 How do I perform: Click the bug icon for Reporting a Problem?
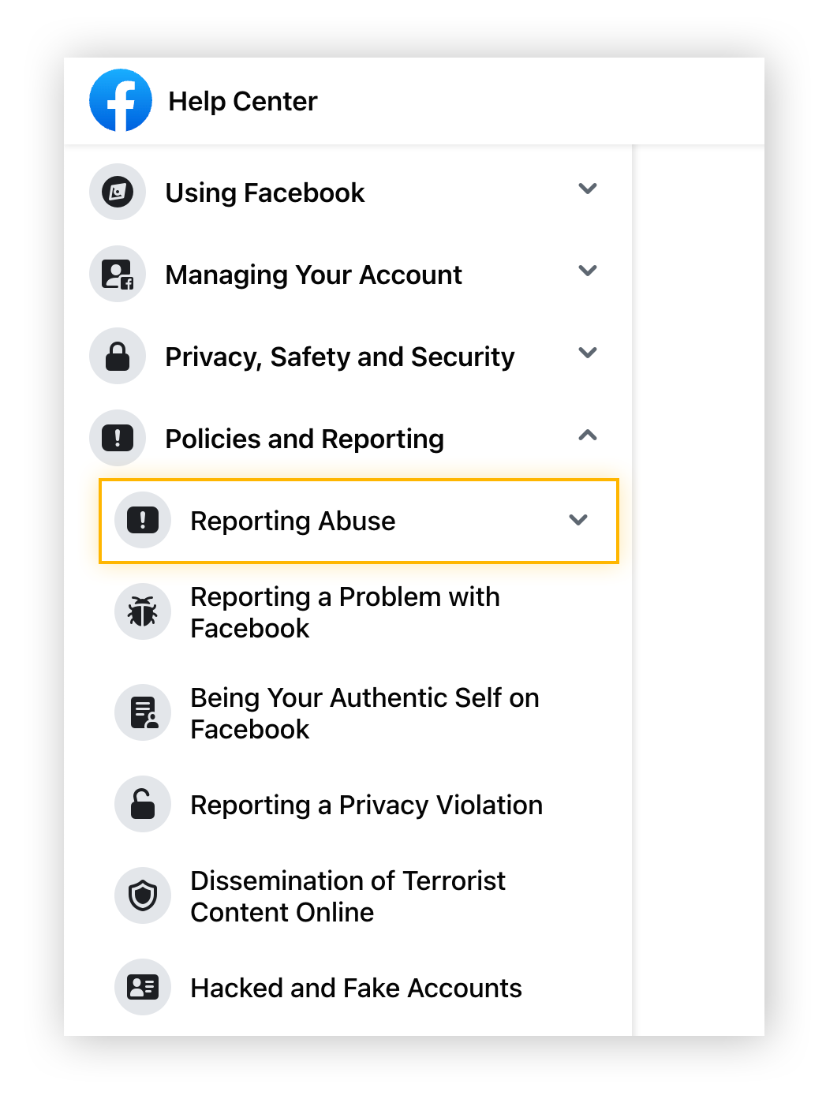[x=143, y=611]
